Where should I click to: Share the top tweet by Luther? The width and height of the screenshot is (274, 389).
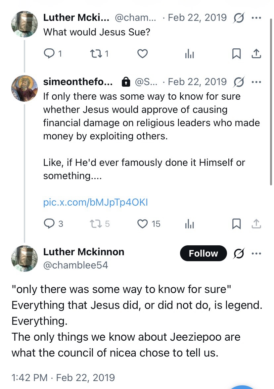pyautogui.click(x=256, y=54)
